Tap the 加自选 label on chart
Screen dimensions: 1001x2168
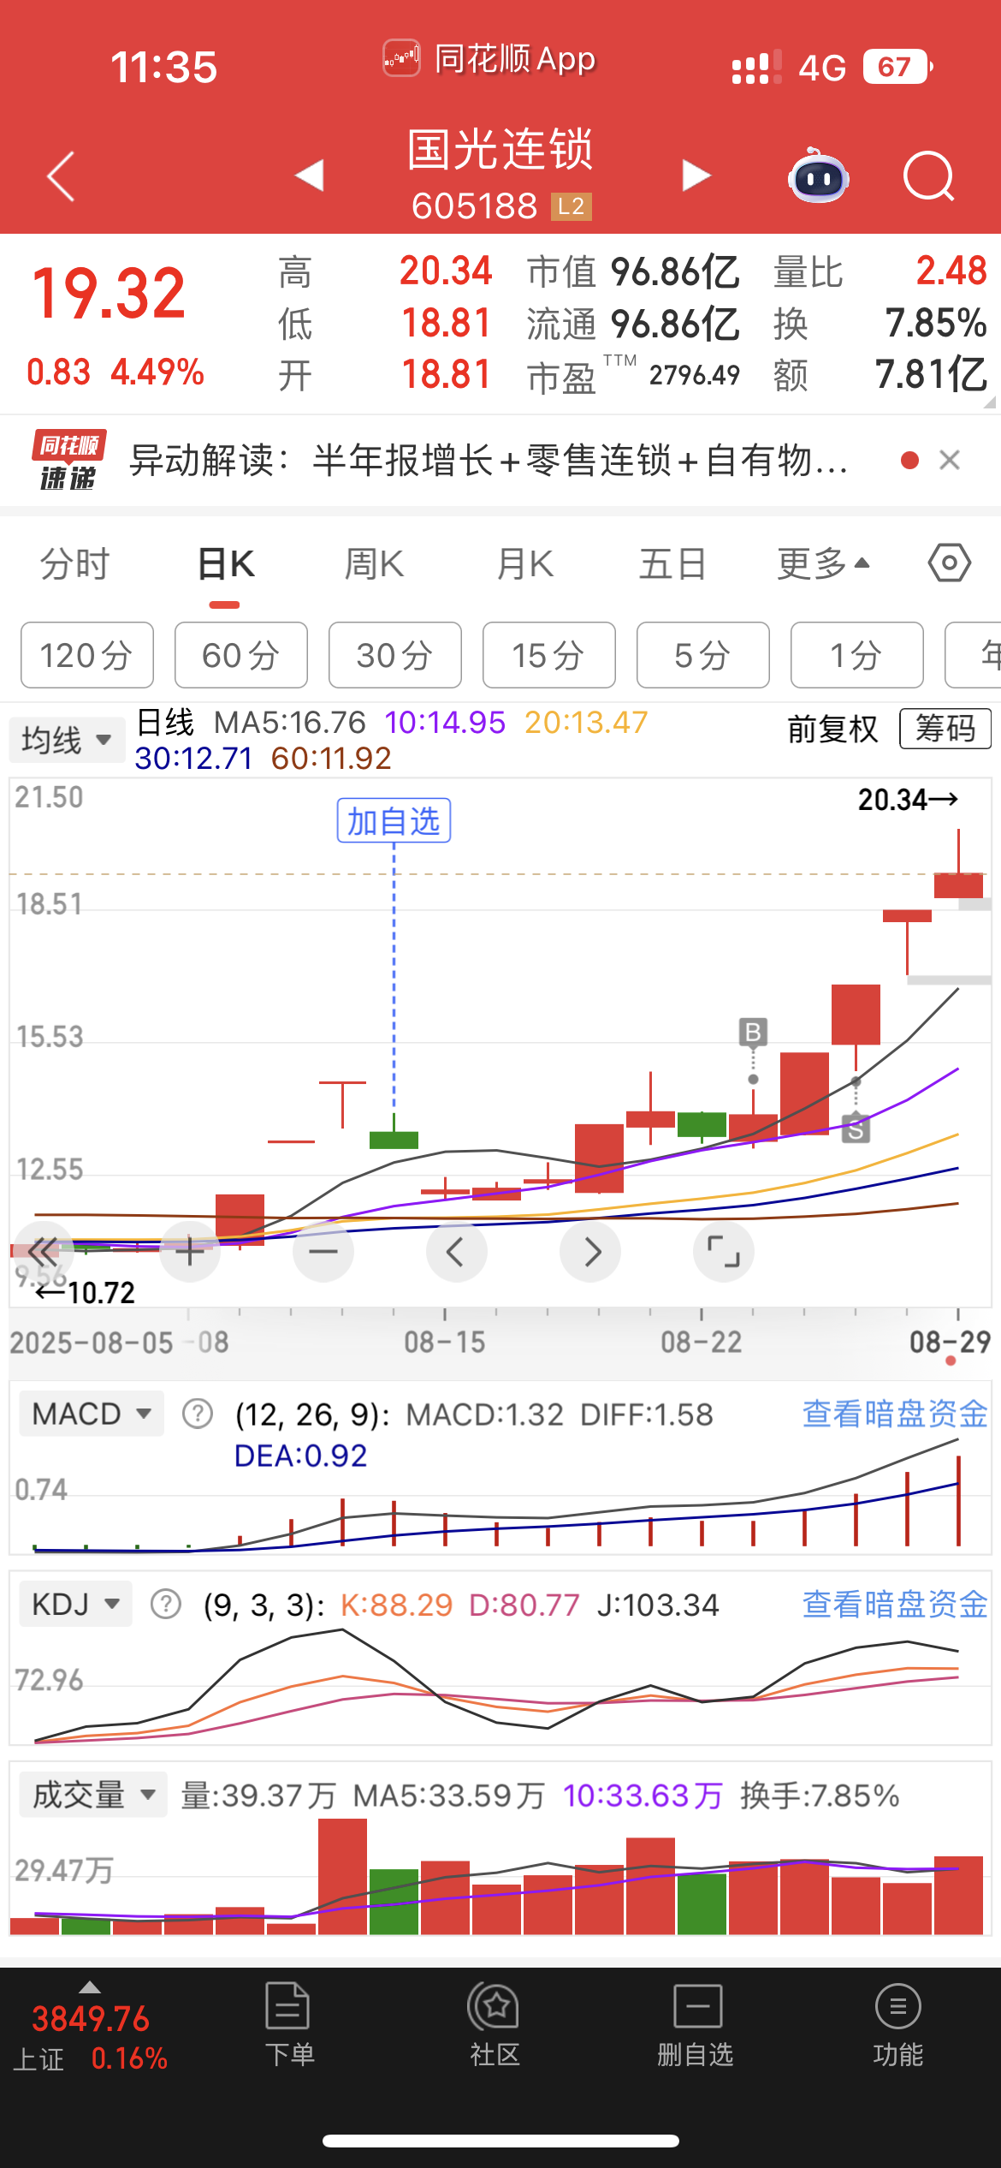(x=394, y=821)
